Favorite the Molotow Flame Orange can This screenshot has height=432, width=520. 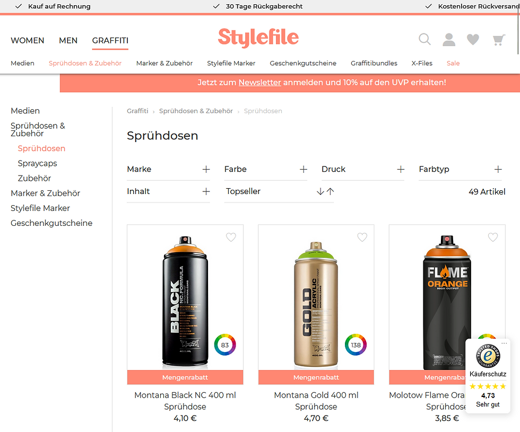[493, 237]
